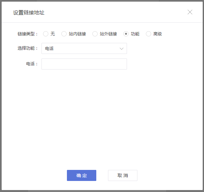This screenshot has width=204, height=192.
Task: Open the 选择功能 dropdown showing 电话
Action: [84, 48]
